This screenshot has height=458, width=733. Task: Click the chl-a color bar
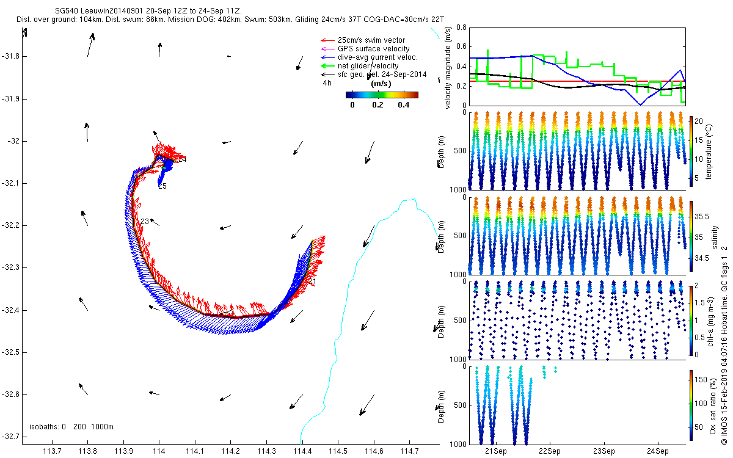691,320
